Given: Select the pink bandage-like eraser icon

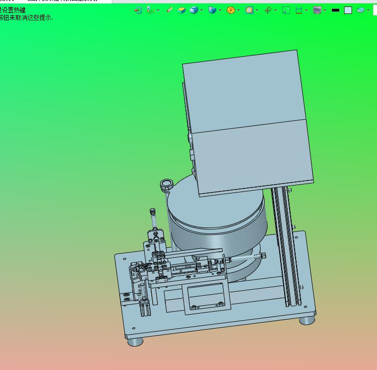Looking at the screenshot, I should [x=169, y=10].
